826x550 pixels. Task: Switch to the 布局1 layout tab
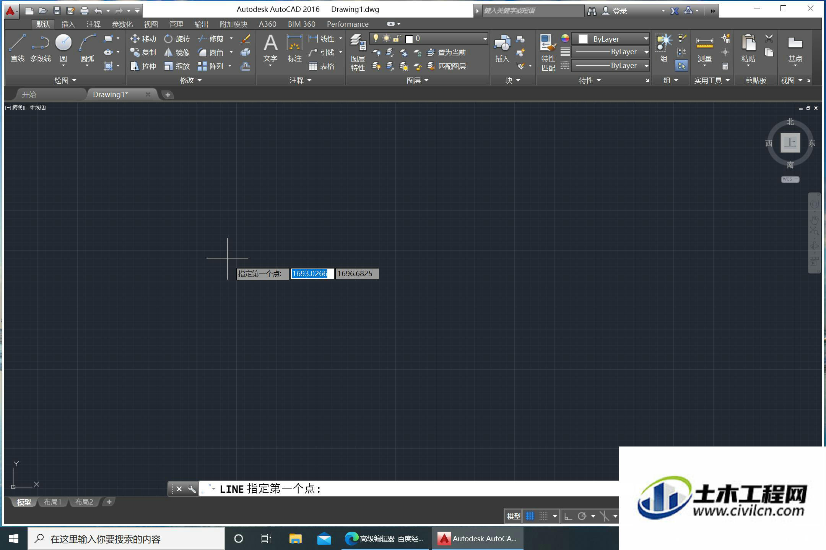(52, 502)
